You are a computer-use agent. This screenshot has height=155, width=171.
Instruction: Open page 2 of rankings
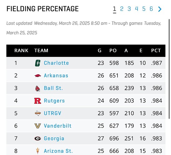coord(122,9)
